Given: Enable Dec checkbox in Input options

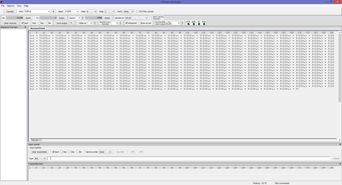Looking at the screenshot, I should (70, 152).
